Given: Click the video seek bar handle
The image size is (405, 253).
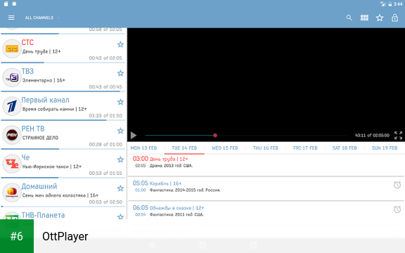Looking at the screenshot, I should tap(215, 135).
